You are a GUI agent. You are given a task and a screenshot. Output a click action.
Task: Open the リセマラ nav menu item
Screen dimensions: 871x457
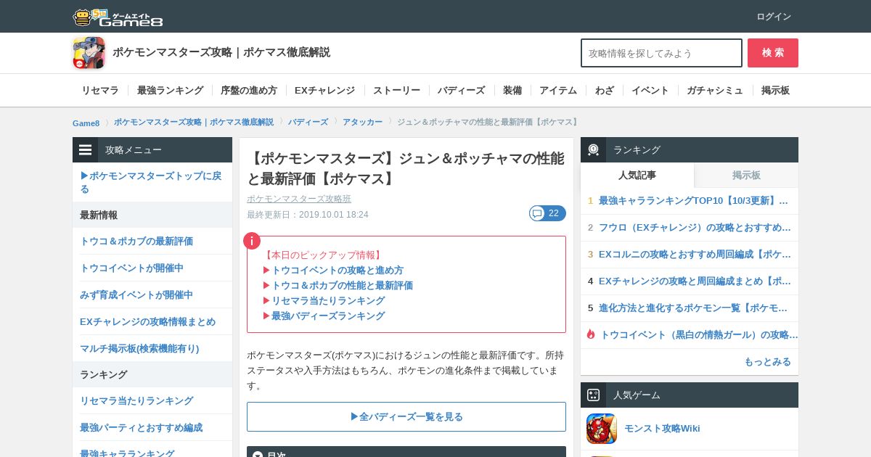tap(100, 91)
